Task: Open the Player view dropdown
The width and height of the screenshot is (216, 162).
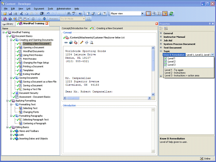Action: 142,13
